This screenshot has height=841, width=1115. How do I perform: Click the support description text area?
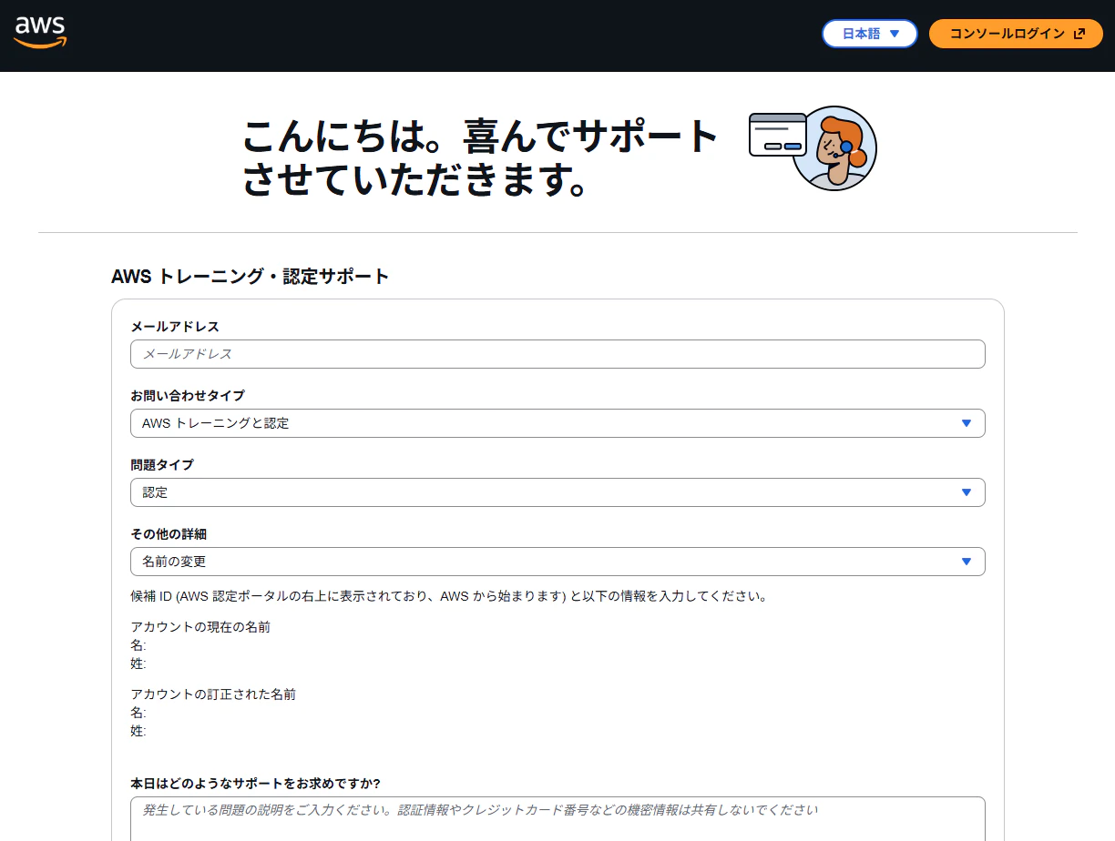click(557, 819)
